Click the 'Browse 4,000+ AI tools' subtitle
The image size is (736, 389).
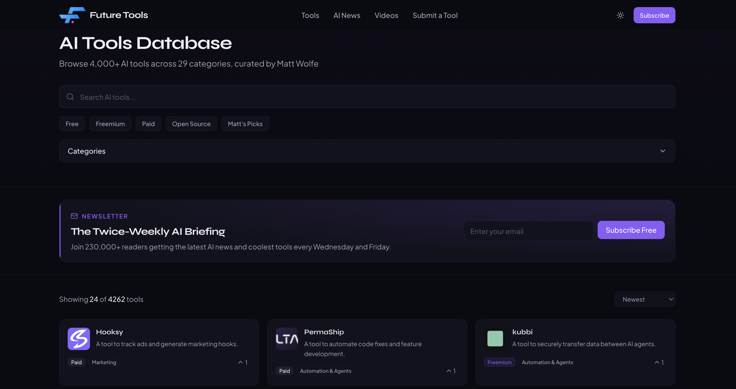[189, 63]
